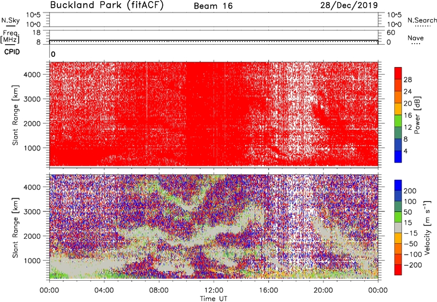Click the '-15' label on the velocity scale
The height and width of the screenshot is (302, 437).
pos(411,233)
